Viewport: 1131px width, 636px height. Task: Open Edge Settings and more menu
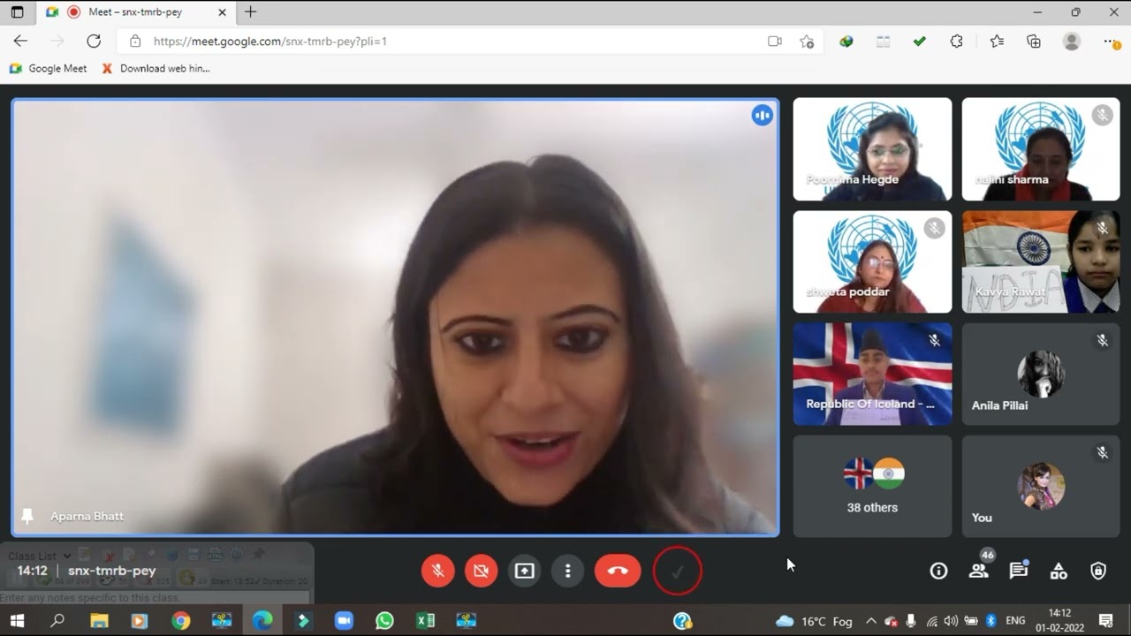click(1112, 41)
